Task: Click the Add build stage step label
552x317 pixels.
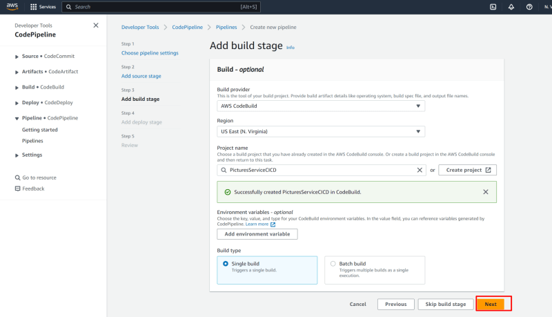Action: pos(141,99)
